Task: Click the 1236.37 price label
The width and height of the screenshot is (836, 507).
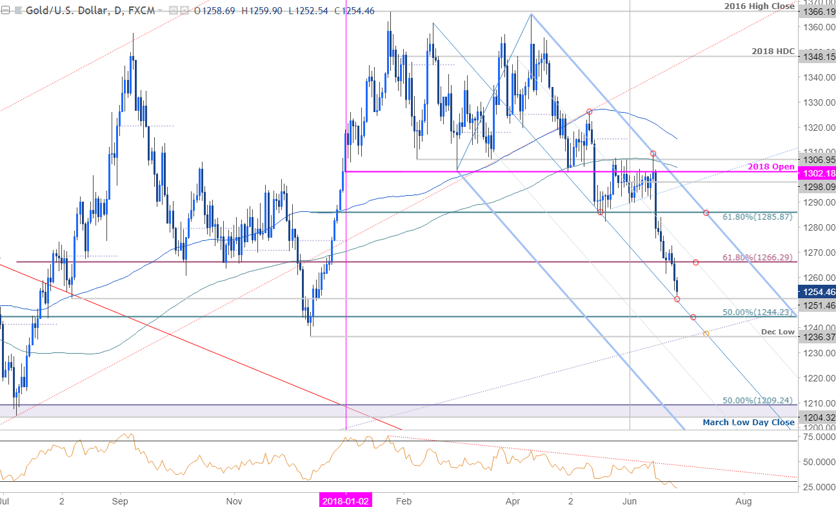Action: 816,336
